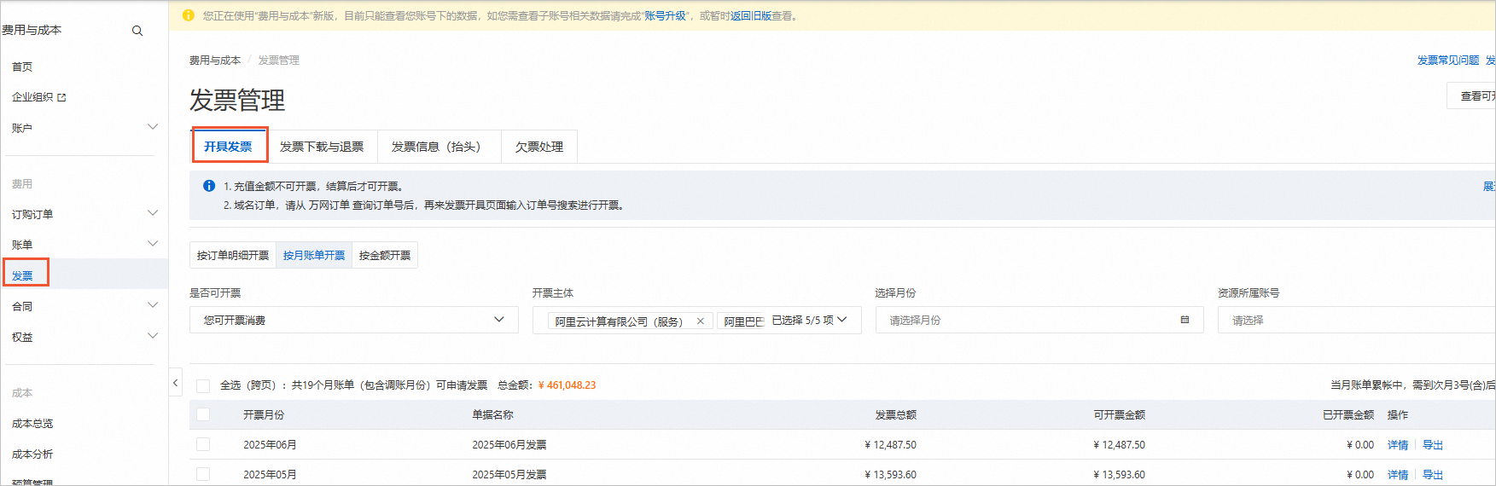
Task: Open 首页 in the sidebar
Action: click(x=22, y=67)
